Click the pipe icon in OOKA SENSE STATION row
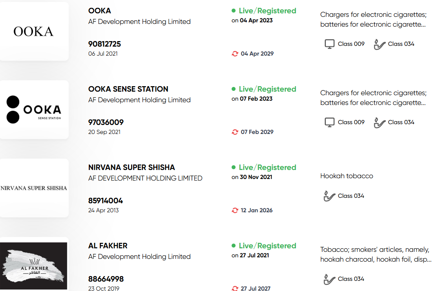This screenshot has height=291, width=444. tap(380, 122)
